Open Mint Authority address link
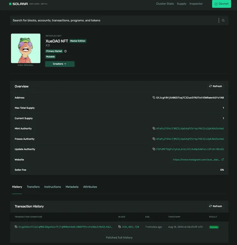This screenshot has width=237, height=245. click(190, 128)
